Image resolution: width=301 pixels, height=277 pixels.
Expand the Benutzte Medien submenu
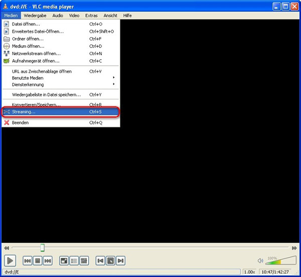coord(61,78)
